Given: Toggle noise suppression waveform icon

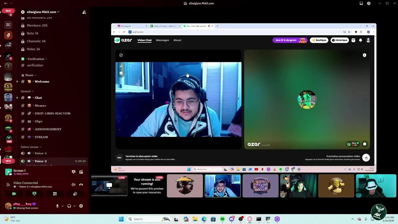Looking at the screenshot, I should coord(73,184).
